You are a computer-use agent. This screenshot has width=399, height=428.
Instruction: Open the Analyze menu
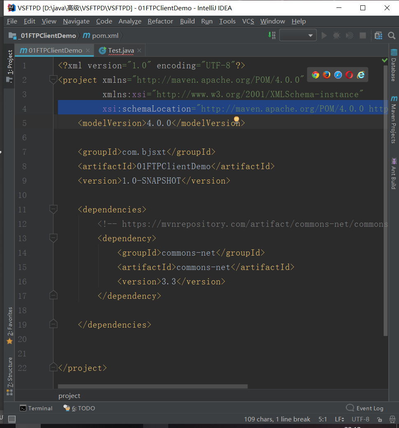point(130,21)
